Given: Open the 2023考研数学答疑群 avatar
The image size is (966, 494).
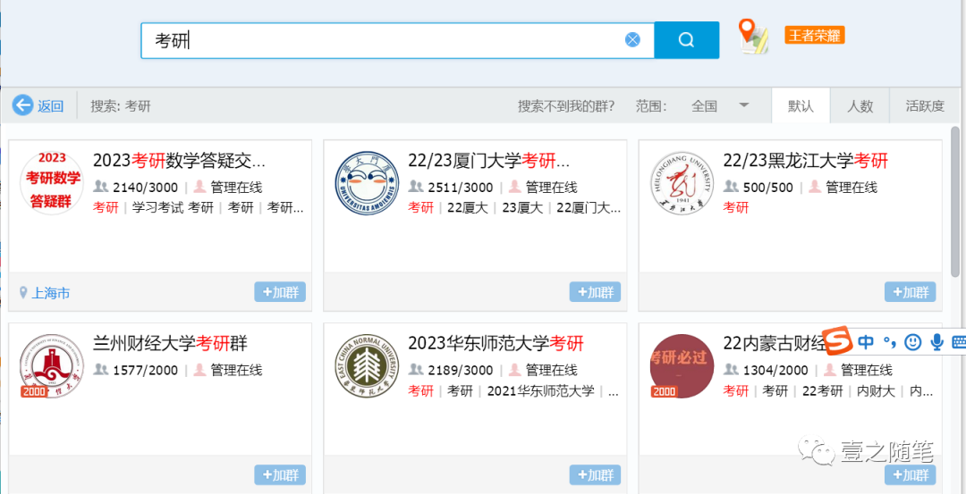Looking at the screenshot, I should 52,183.
